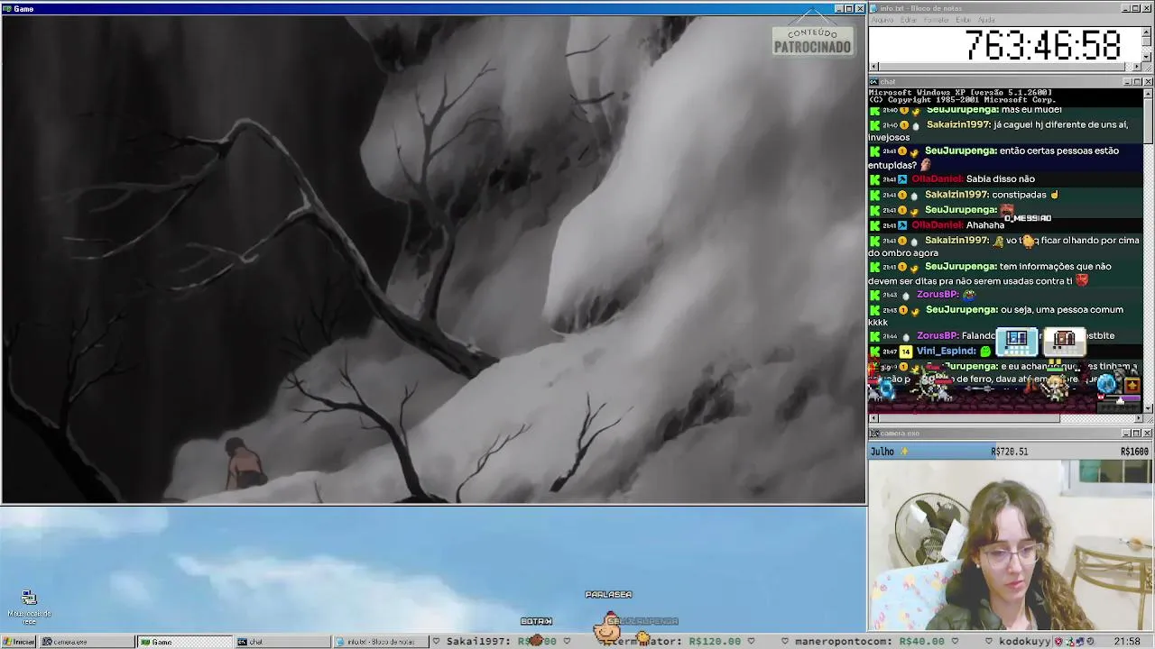Open the Arquivo menu in Bloco de notas
This screenshot has width=1155, height=649.
882,20
